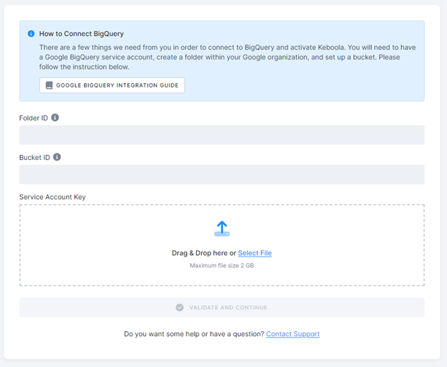This screenshot has width=447, height=367.
Task: Click the 'Drag & Drop here or' text
Action: point(204,253)
